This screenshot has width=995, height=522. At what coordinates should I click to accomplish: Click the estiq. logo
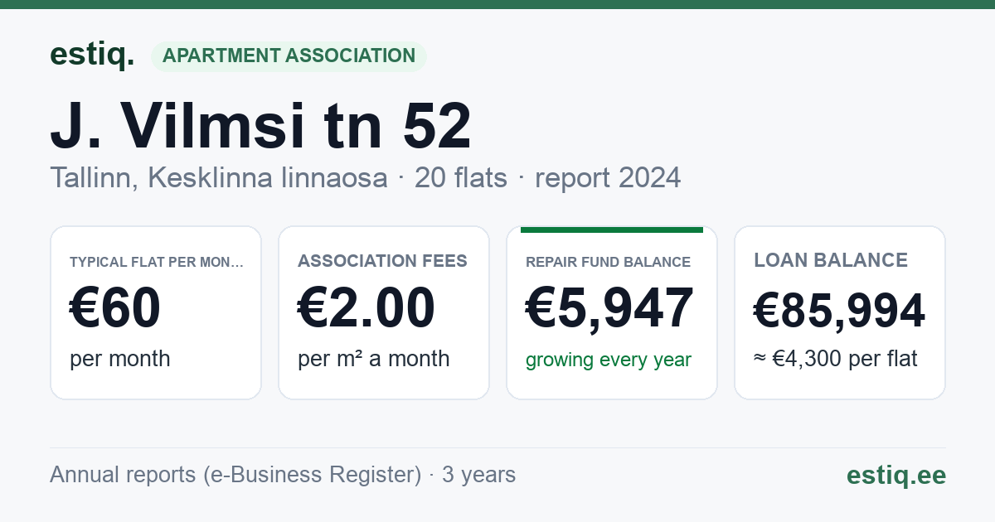[92, 56]
